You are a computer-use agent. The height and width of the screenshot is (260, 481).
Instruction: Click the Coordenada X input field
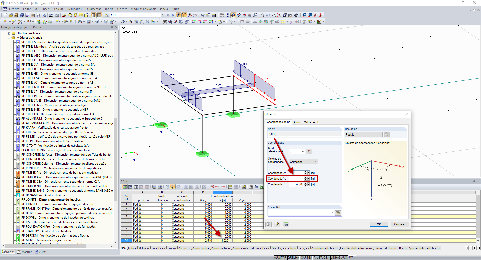[x=296, y=173]
